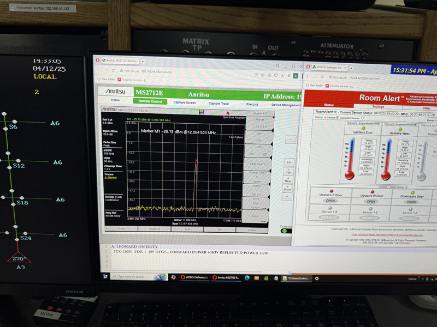Open the Settings gear on the taskbar

click(x=317, y=278)
